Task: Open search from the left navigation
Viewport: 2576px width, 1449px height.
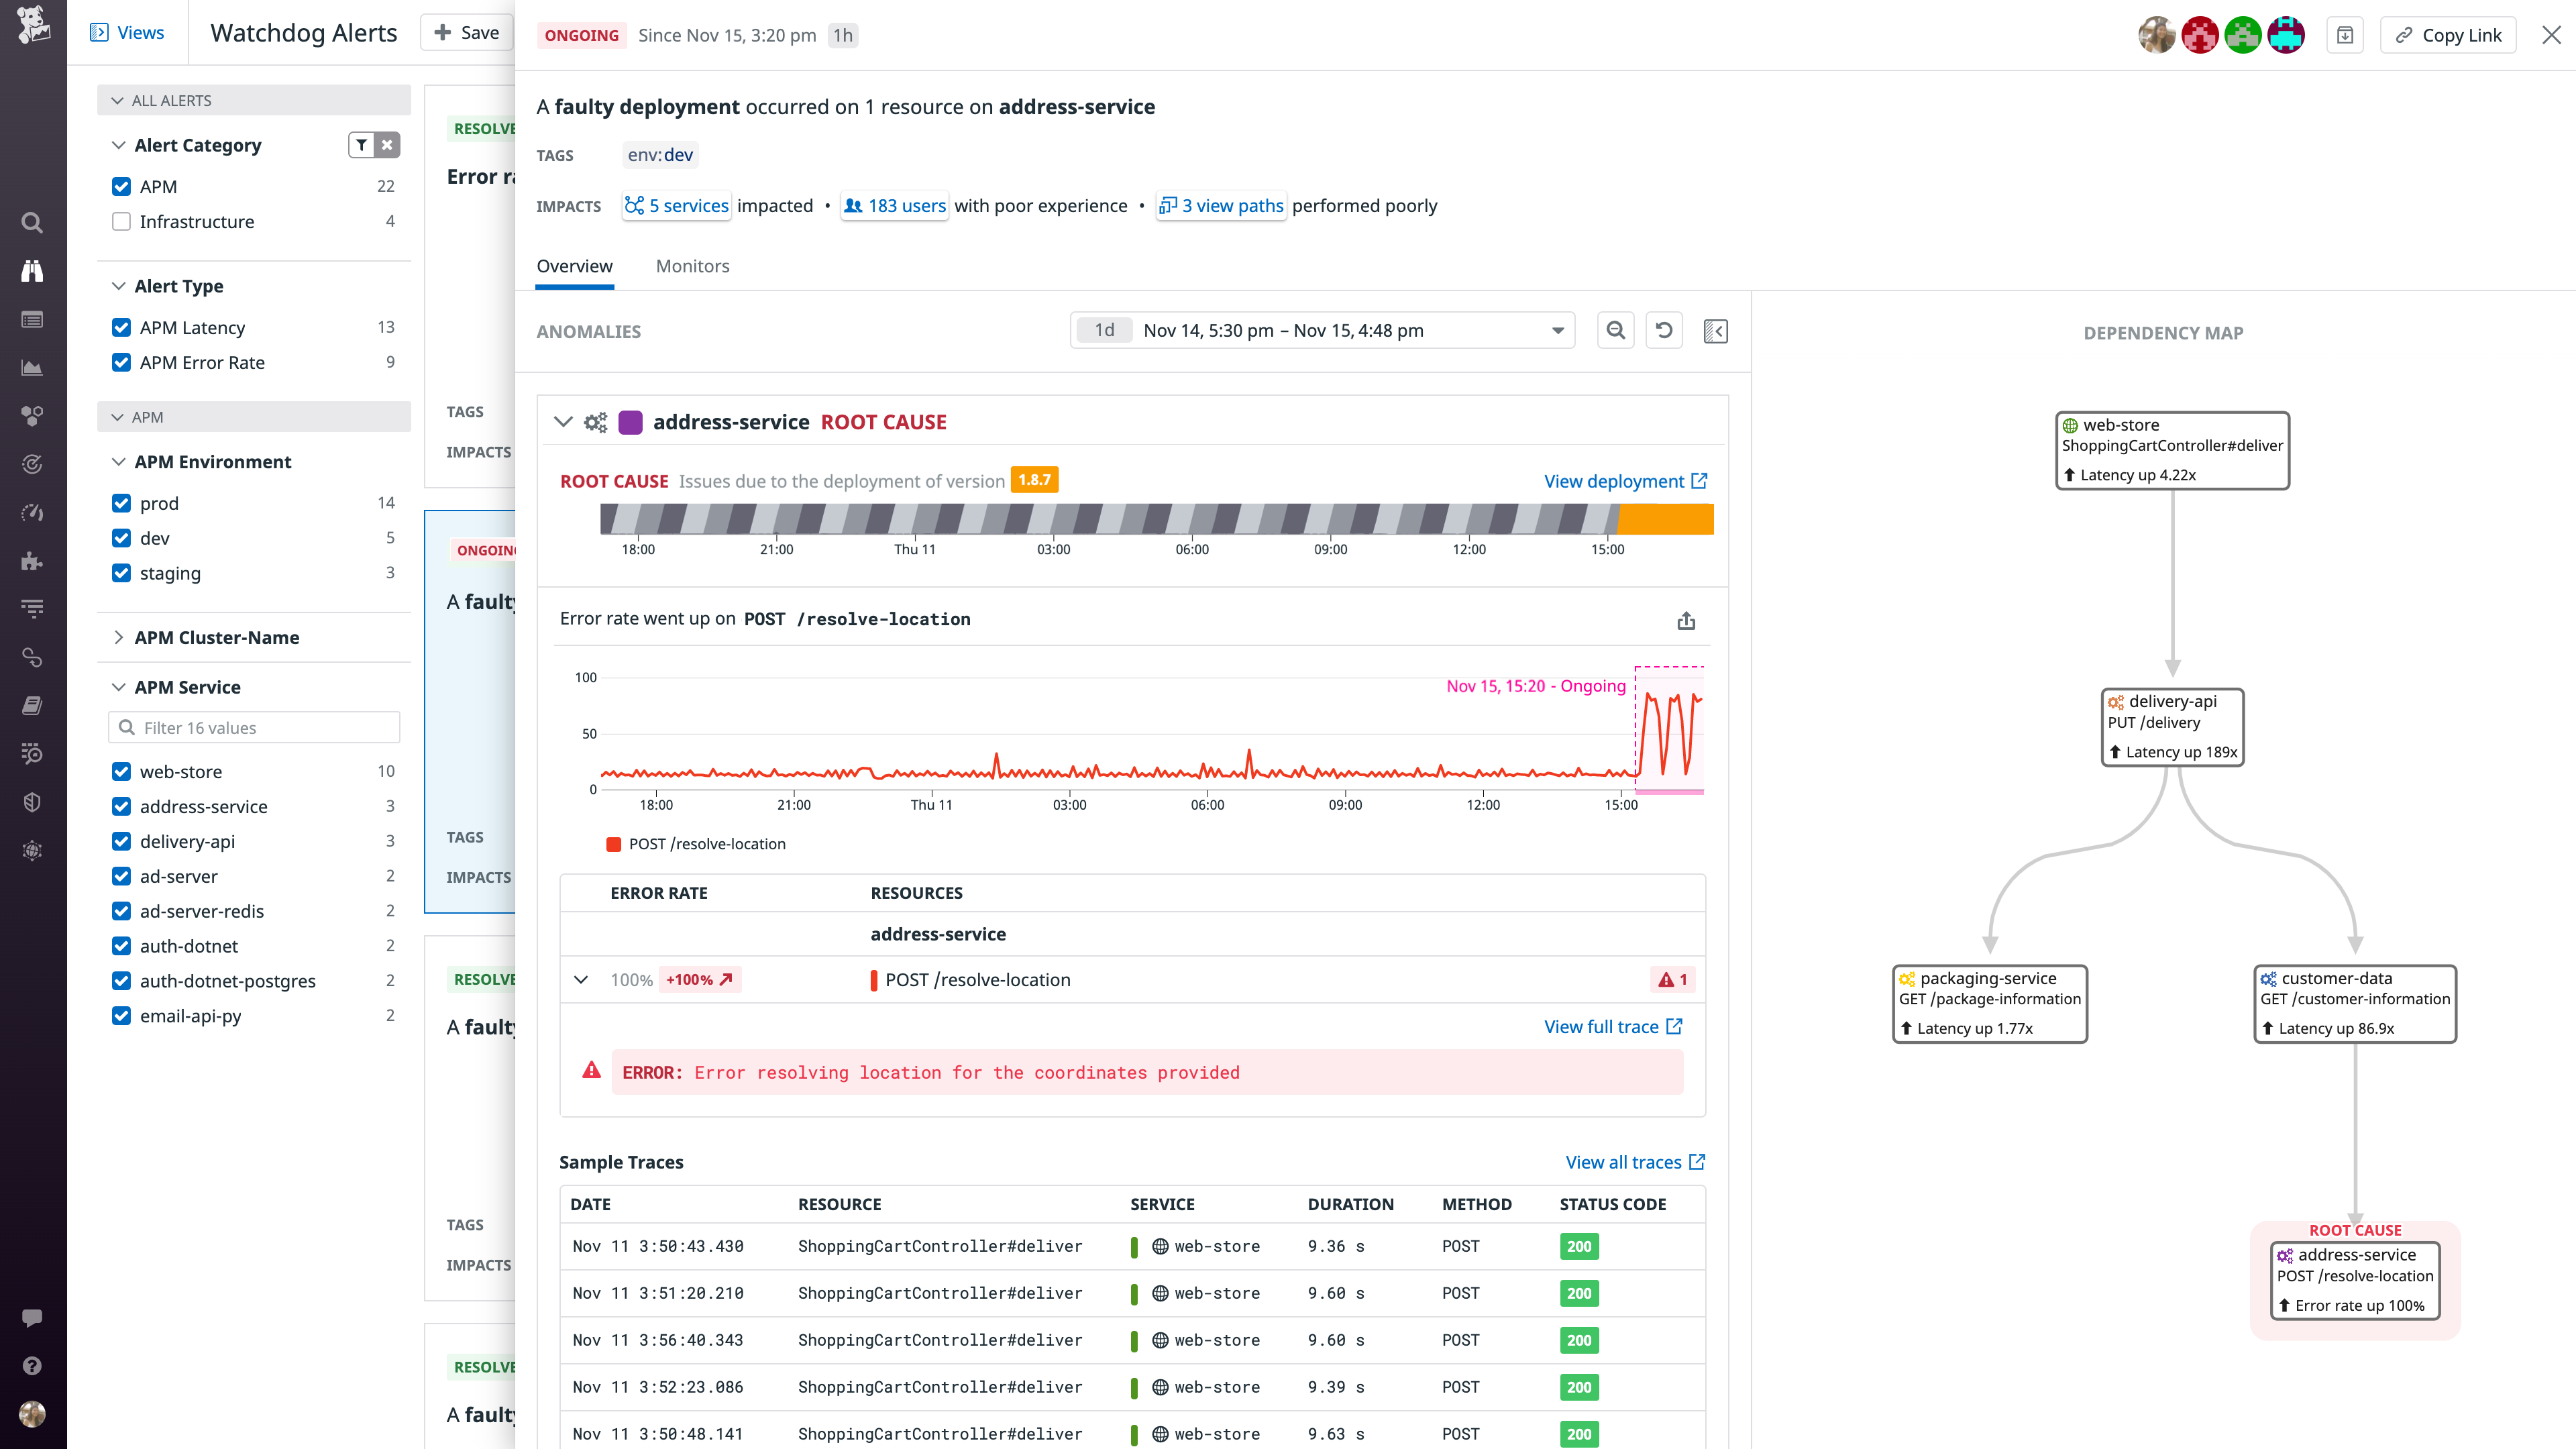Action: click(32, 223)
